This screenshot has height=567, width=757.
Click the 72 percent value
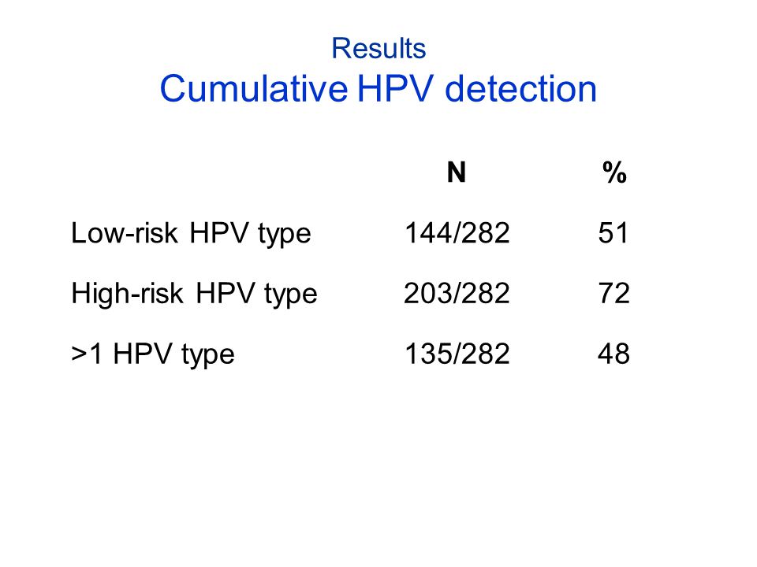[613, 293]
